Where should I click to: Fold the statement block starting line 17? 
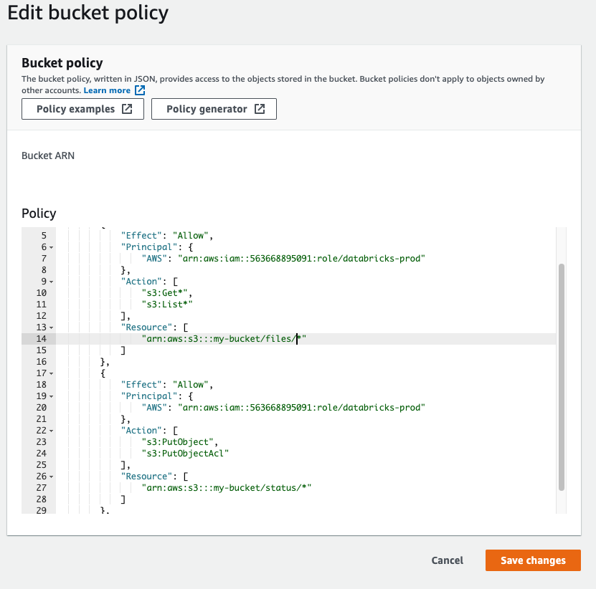(52, 373)
